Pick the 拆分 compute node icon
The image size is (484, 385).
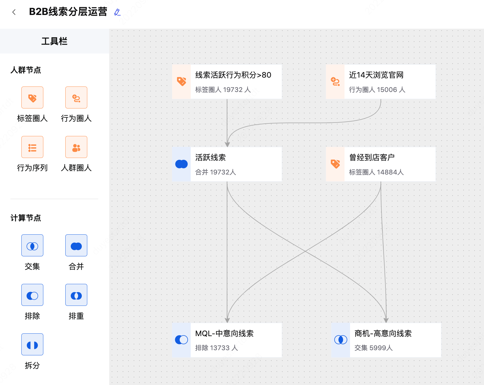(32, 344)
